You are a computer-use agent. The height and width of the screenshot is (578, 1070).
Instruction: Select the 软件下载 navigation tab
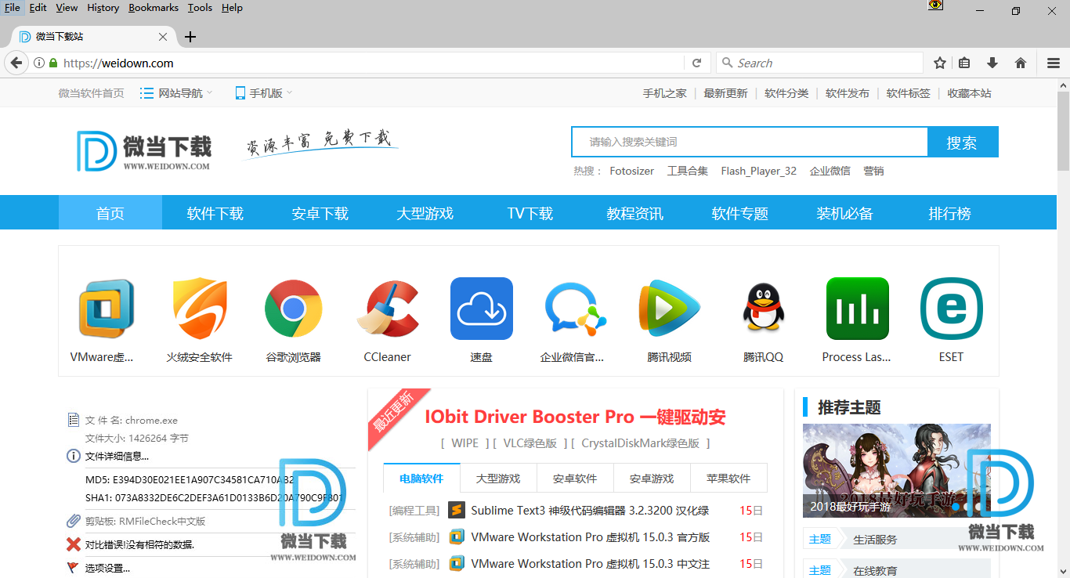click(215, 213)
